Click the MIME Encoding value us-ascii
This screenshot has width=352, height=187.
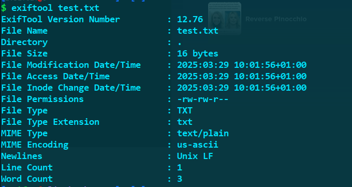click(x=198, y=145)
